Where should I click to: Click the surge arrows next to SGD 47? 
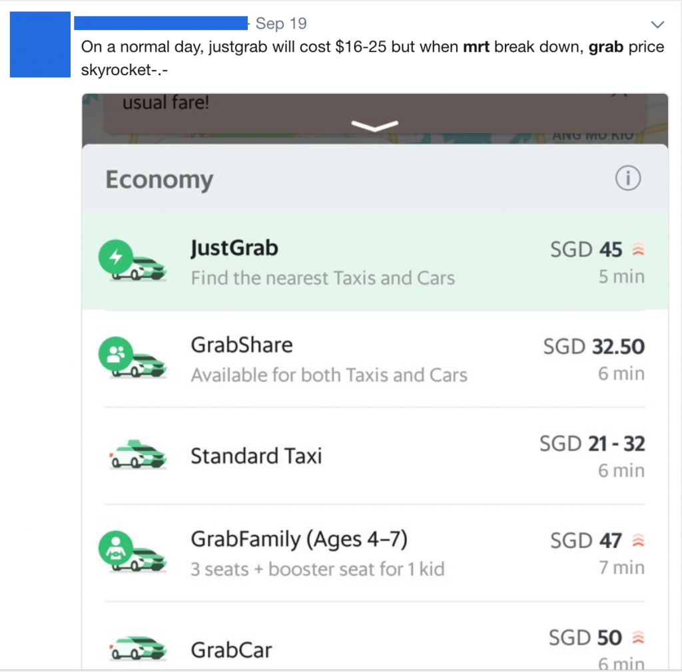[638, 540]
